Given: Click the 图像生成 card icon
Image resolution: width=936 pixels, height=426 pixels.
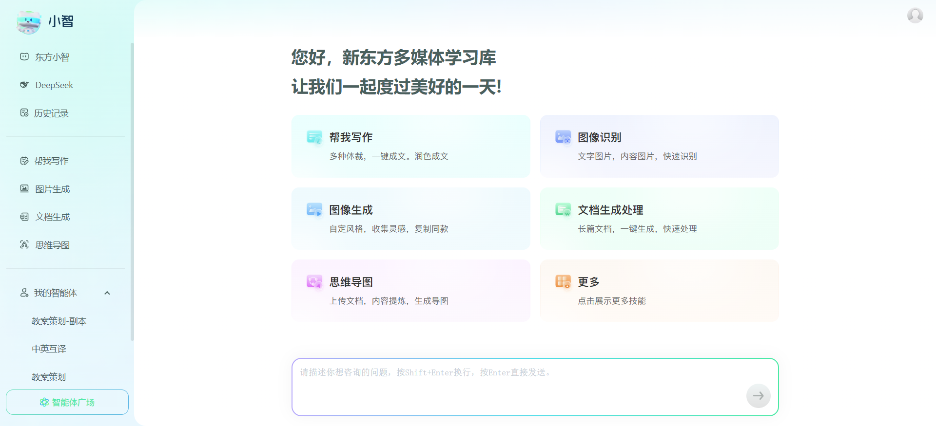Looking at the screenshot, I should [x=314, y=210].
